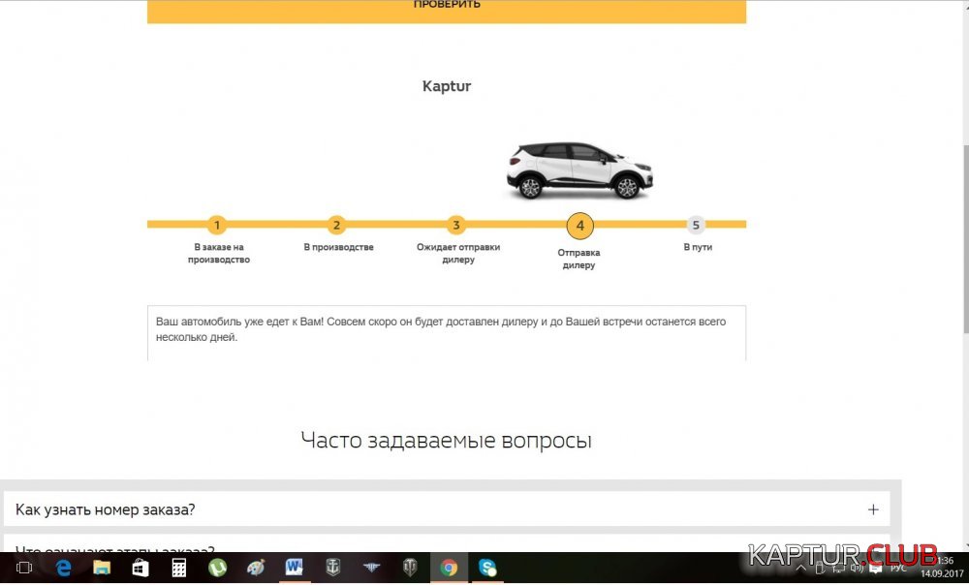Viewport: 969px width, 585px height.
Task: Select step 3 circle on order timeline
Action: click(456, 225)
